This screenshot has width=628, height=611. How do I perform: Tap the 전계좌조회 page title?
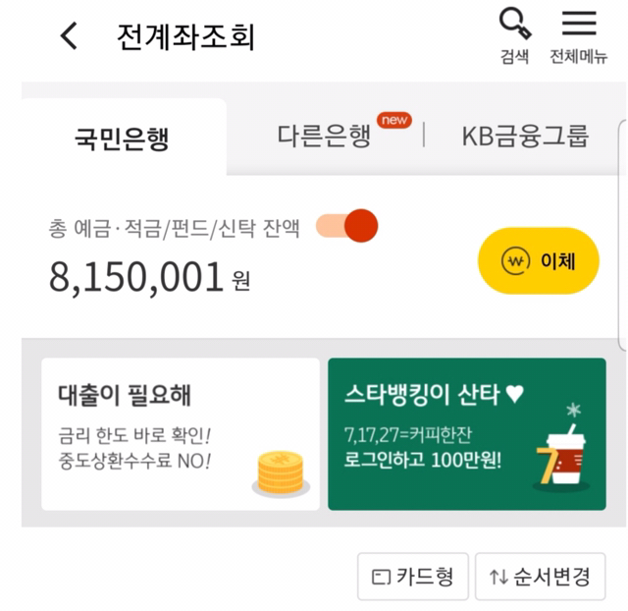click(185, 37)
